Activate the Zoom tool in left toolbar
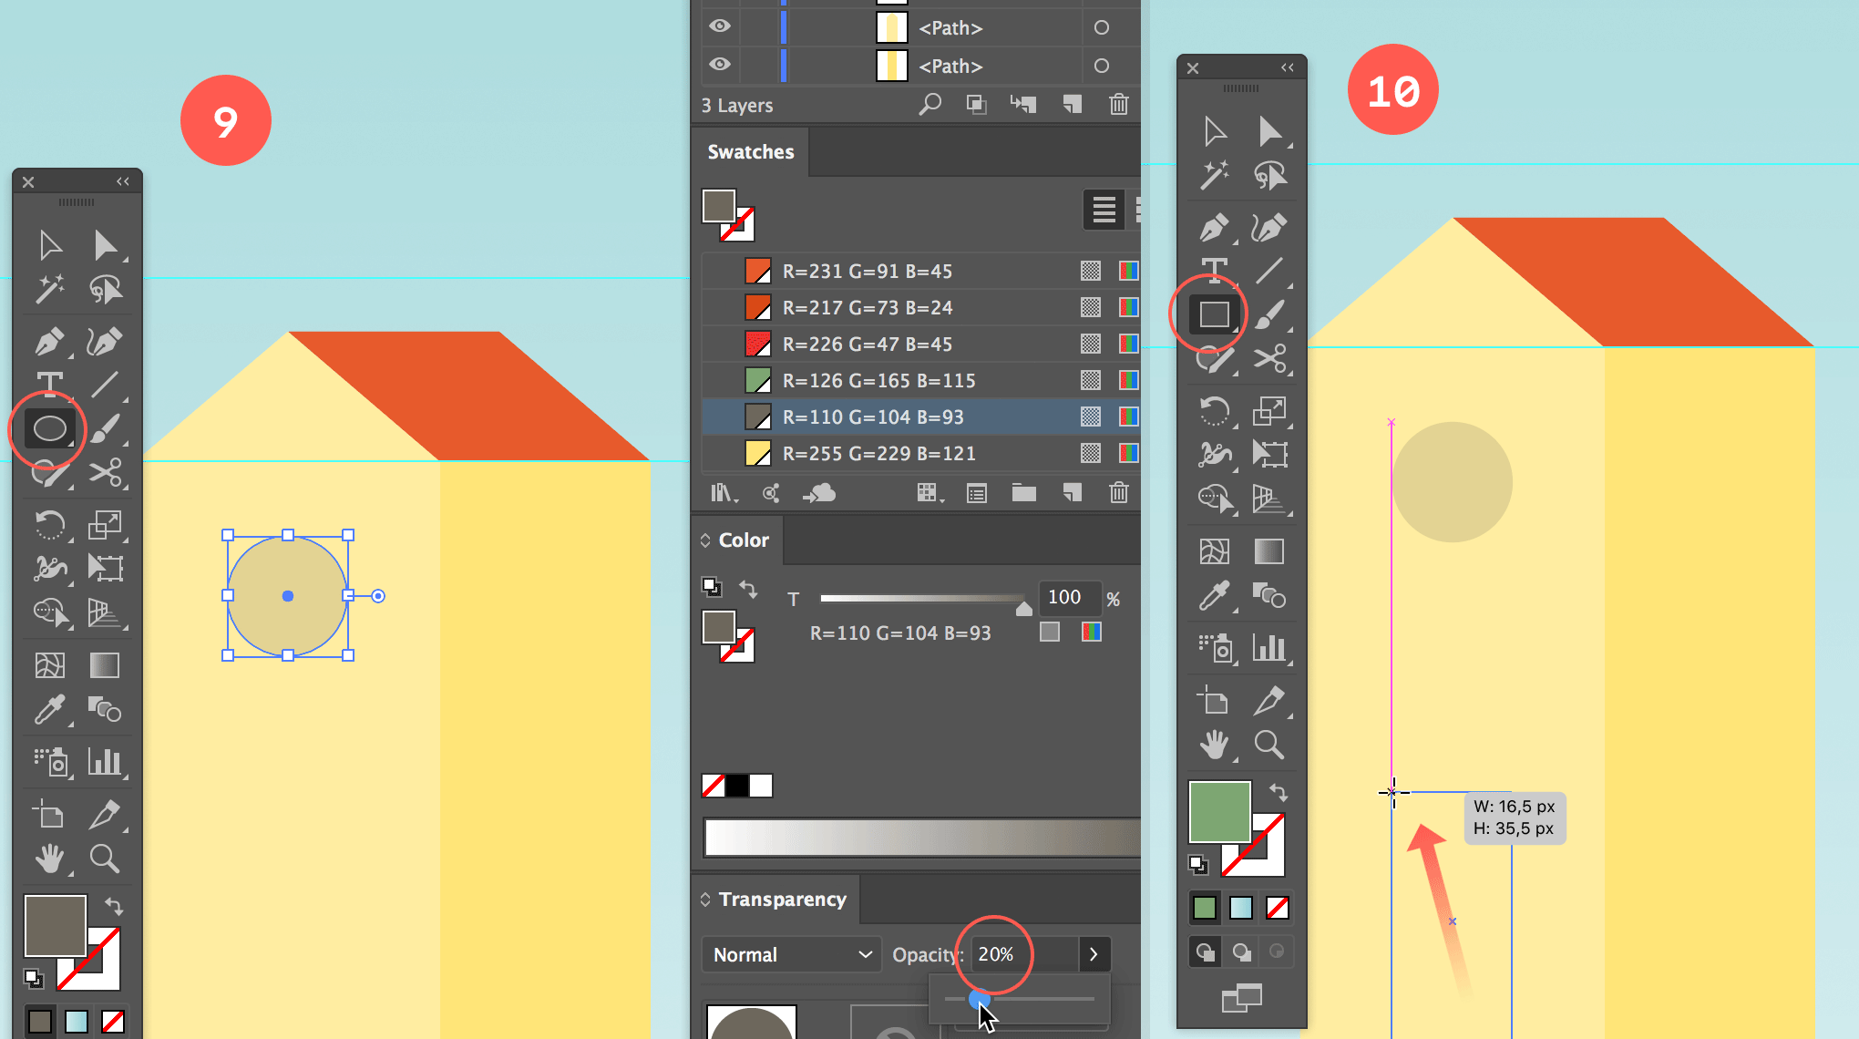The image size is (1859, 1039). pyautogui.click(x=104, y=858)
